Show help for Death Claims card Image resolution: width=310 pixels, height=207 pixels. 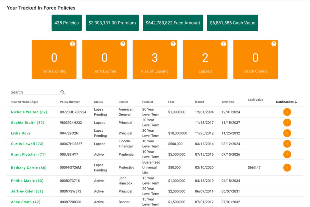[x=274, y=44]
